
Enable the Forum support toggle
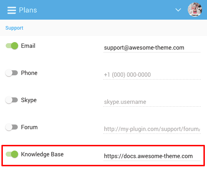(11, 127)
